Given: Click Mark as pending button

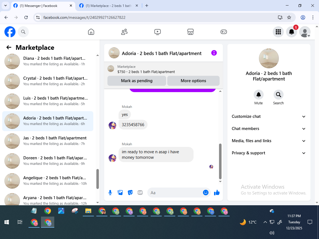Looking at the screenshot, I should (137, 81).
